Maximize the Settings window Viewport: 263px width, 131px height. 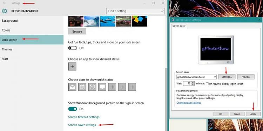pyautogui.click(x=154, y=3)
